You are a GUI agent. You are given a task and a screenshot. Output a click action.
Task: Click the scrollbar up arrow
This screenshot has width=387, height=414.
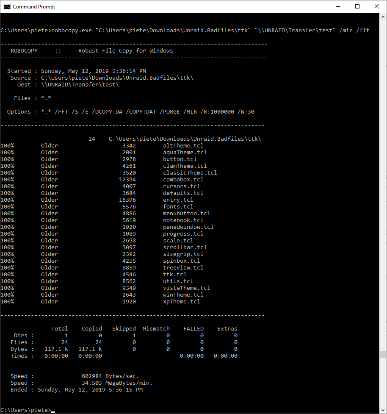pyautogui.click(x=383, y=17)
